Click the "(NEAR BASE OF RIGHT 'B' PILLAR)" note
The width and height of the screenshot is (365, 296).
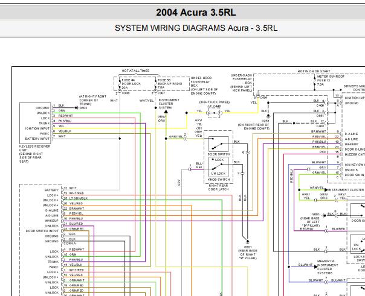(x=247, y=254)
